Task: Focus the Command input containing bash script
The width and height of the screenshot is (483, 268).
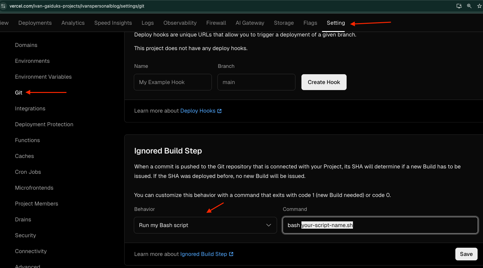Action: tap(380, 225)
